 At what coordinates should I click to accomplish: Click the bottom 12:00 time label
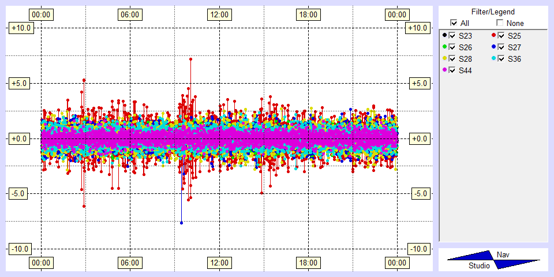[219, 263]
